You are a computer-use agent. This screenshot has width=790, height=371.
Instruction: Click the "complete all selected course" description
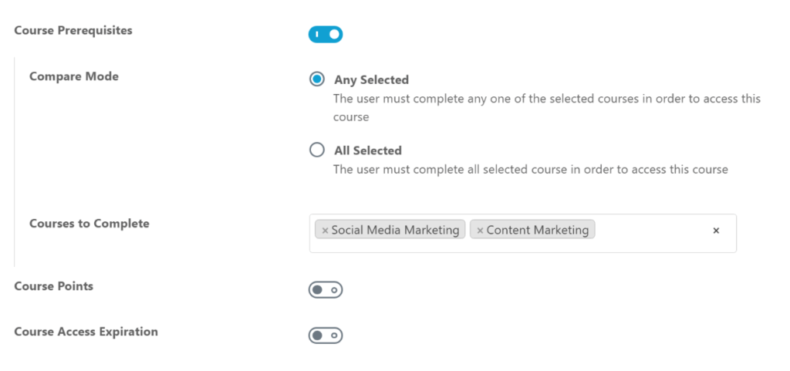530,170
